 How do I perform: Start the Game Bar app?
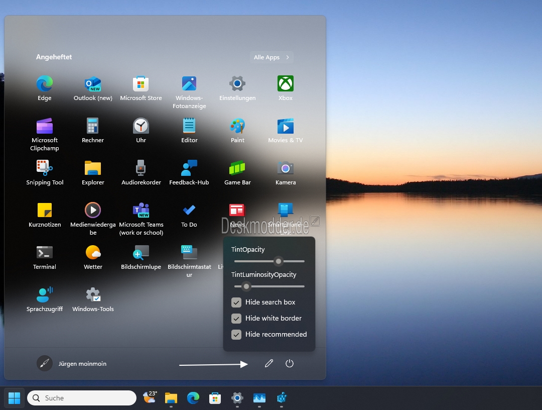[x=237, y=173]
